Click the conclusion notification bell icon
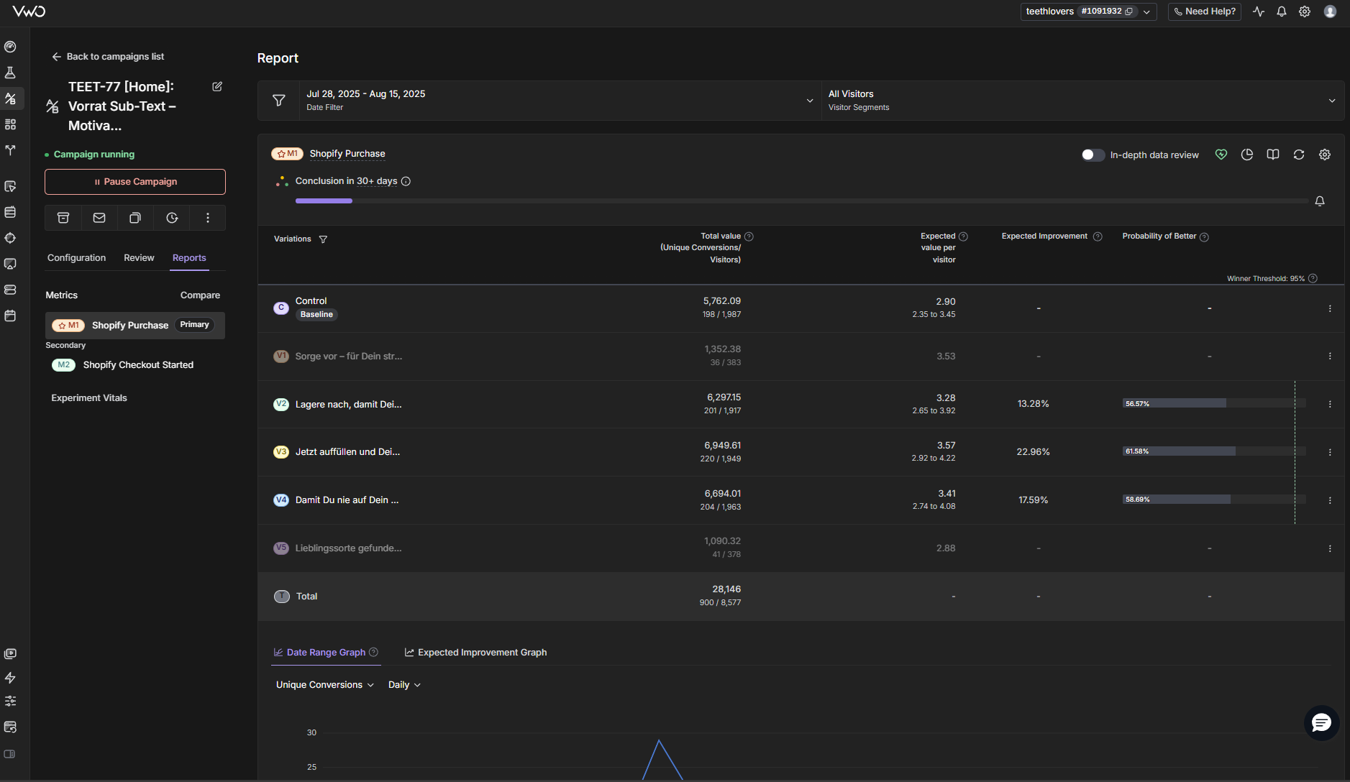Screen dimensions: 1350x782 1319,201
